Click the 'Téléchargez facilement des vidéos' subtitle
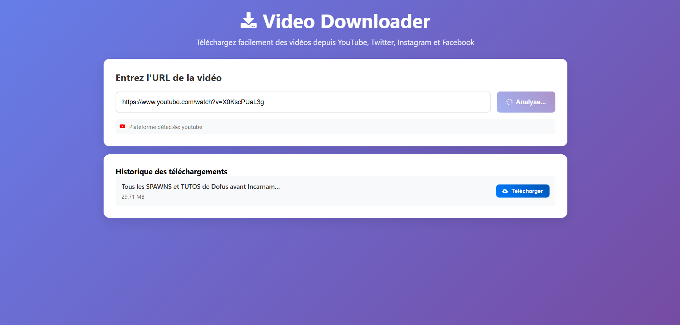This screenshot has height=325, width=680. [335, 42]
